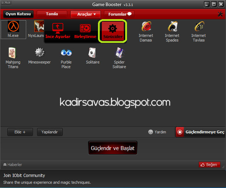Click the Yapılandır button

tap(50, 132)
